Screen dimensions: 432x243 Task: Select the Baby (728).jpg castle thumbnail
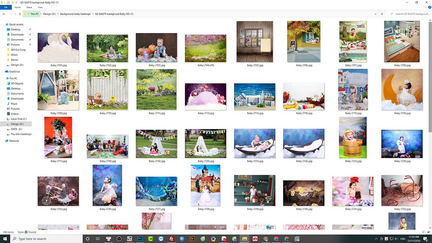205,186
